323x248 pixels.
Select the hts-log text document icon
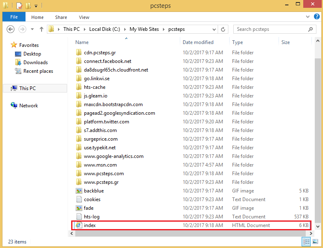click(79, 217)
